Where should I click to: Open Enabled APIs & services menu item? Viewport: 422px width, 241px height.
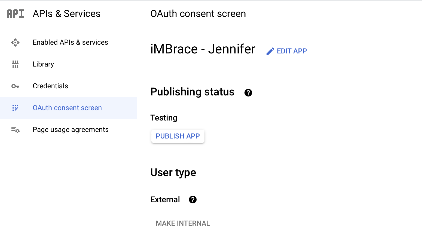pos(68,43)
